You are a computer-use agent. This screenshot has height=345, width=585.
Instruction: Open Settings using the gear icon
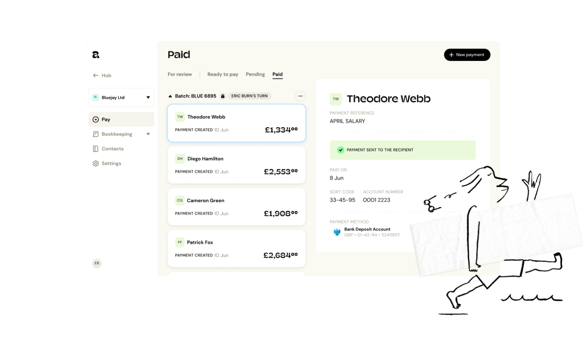pos(96,163)
